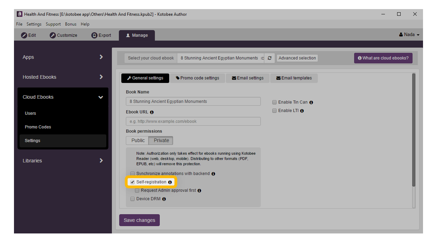Image resolution: width=437 pixels, height=245 pixels.
Task: Click the Ebook URL input field
Action: pyautogui.click(x=193, y=121)
